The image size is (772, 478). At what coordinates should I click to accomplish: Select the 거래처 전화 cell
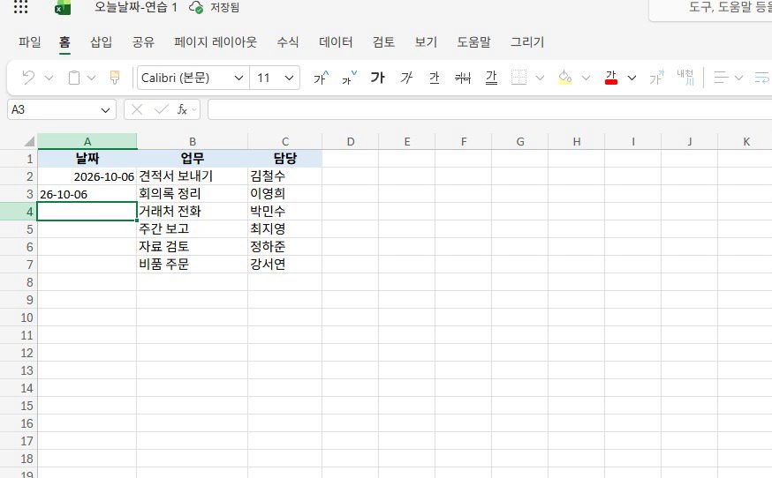click(x=193, y=212)
